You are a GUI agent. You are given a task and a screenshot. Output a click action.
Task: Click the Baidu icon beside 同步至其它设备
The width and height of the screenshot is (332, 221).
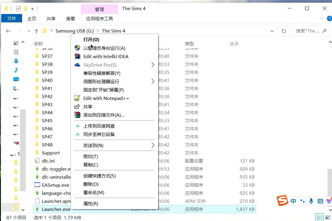pyautogui.click(x=77, y=135)
